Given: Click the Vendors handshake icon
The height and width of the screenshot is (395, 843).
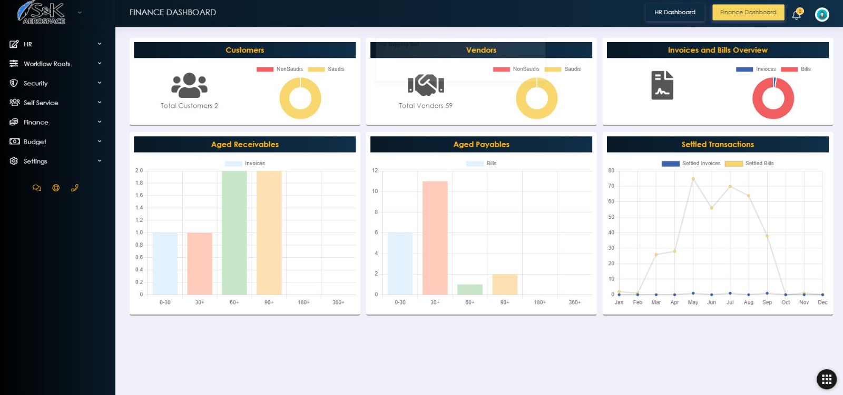Looking at the screenshot, I should click(x=426, y=85).
